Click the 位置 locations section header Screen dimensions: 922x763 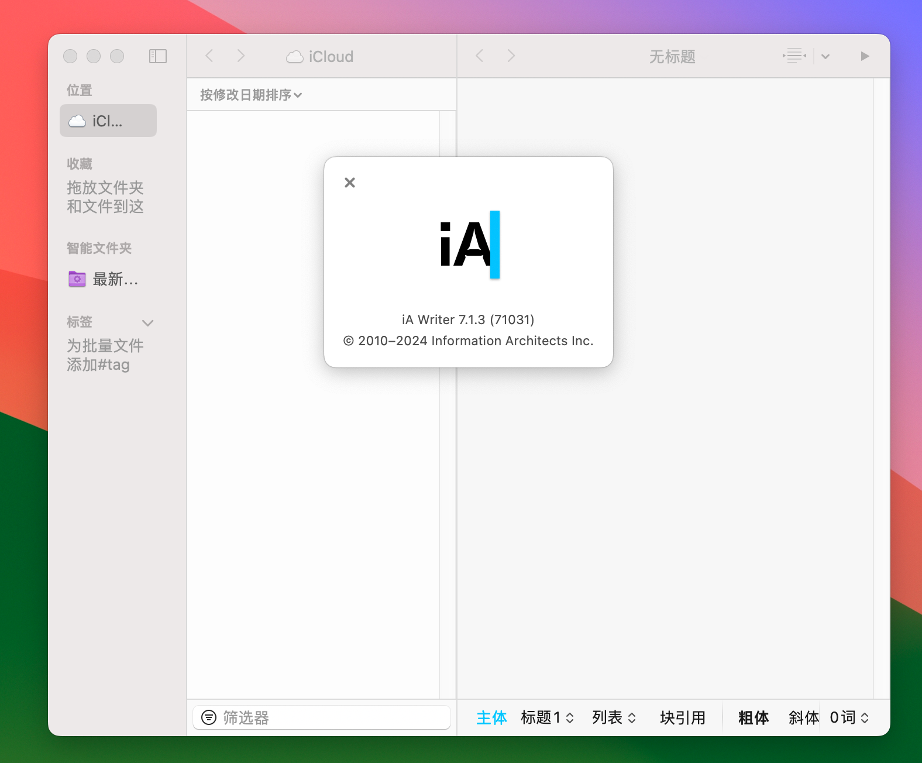pyautogui.click(x=80, y=90)
